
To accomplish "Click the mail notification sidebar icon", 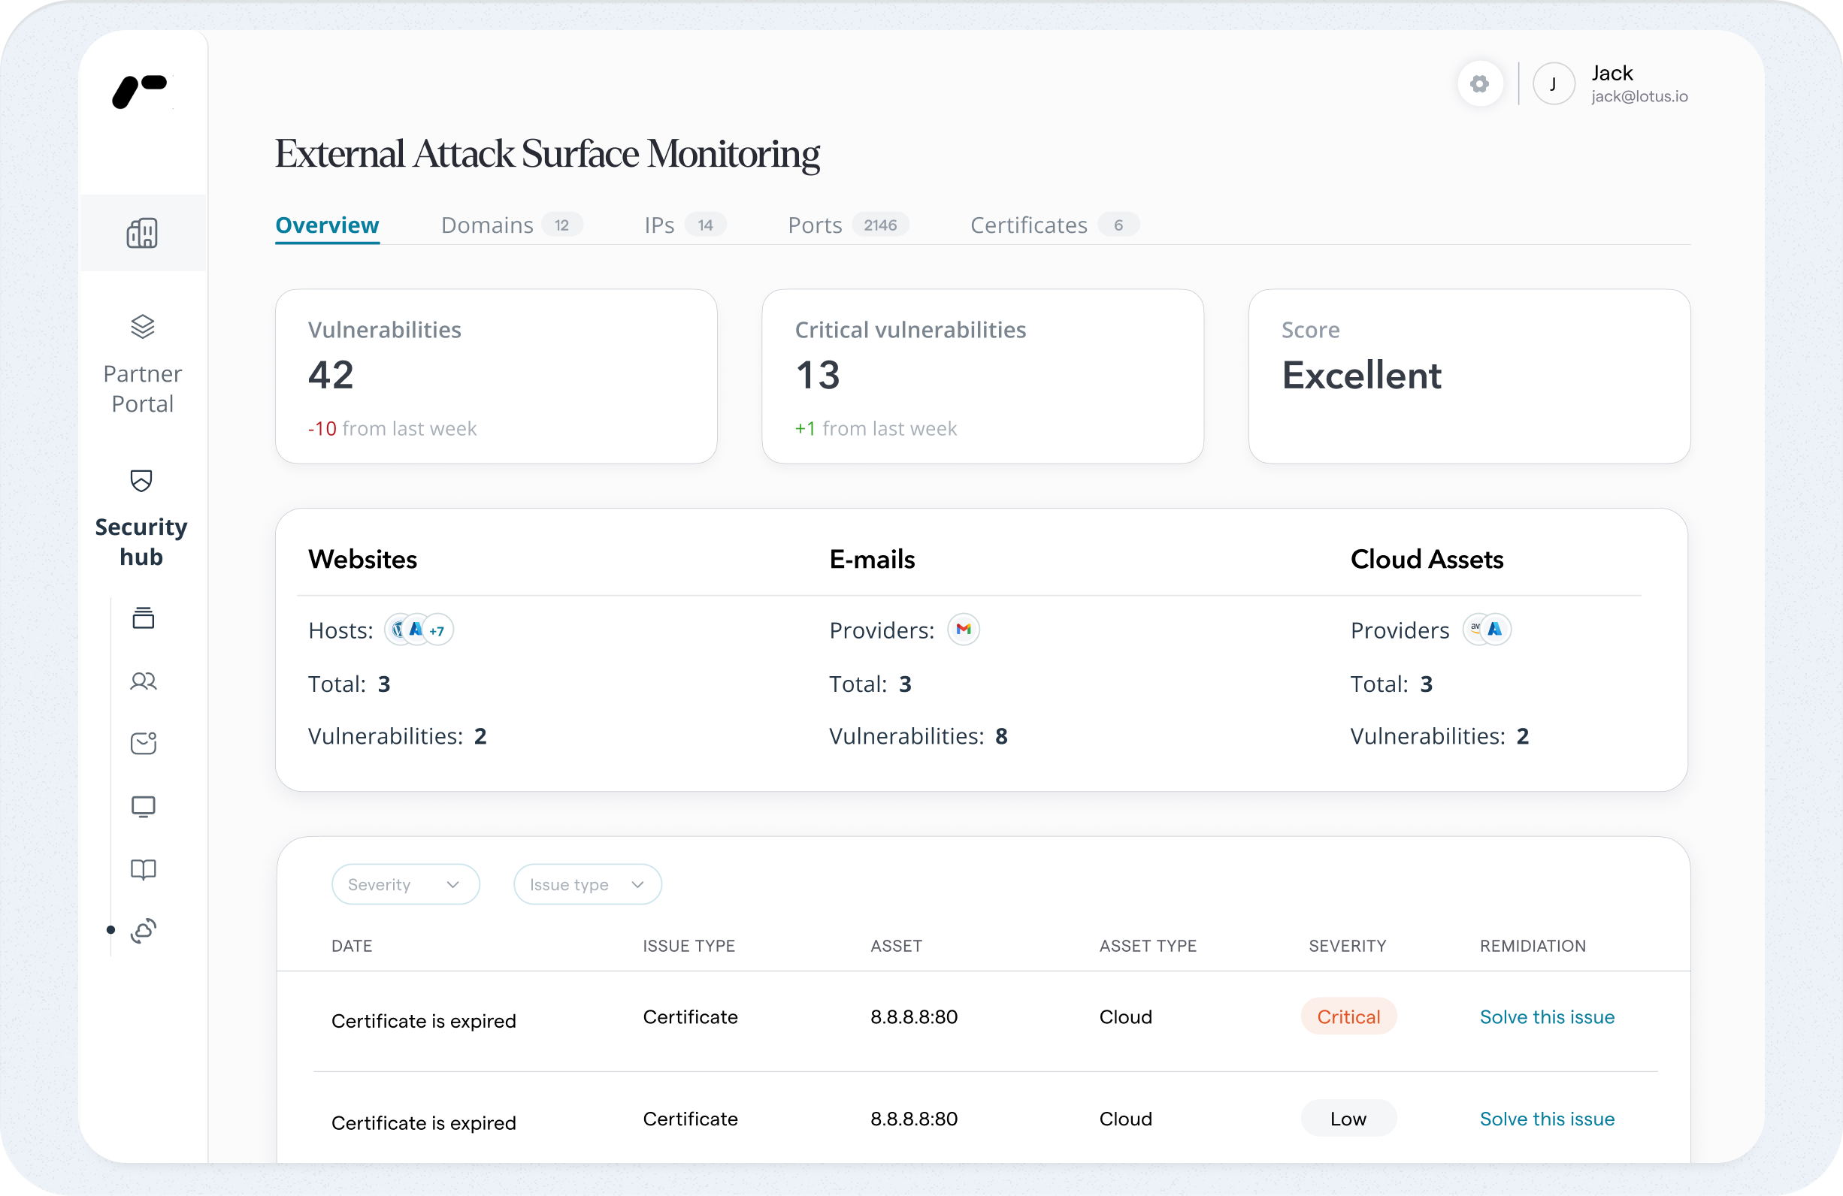I will pyautogui.click(x=144, y=743).
